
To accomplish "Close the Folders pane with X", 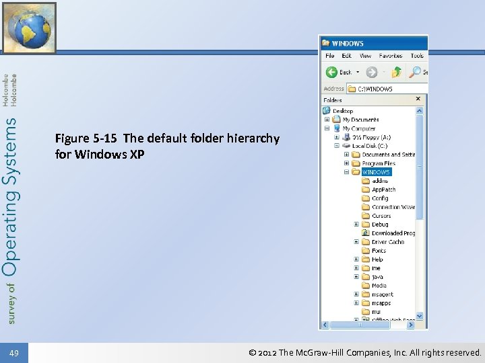I will coord(418,99).
